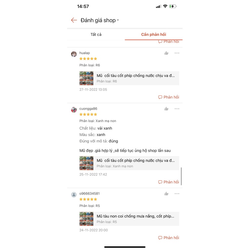Reply to o966634581's review via Phản hồi
The image size is (250, 250).
tap(169, 238)
